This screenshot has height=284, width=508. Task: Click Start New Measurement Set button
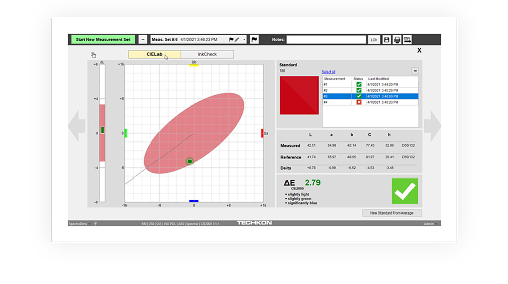coord(103,40)
